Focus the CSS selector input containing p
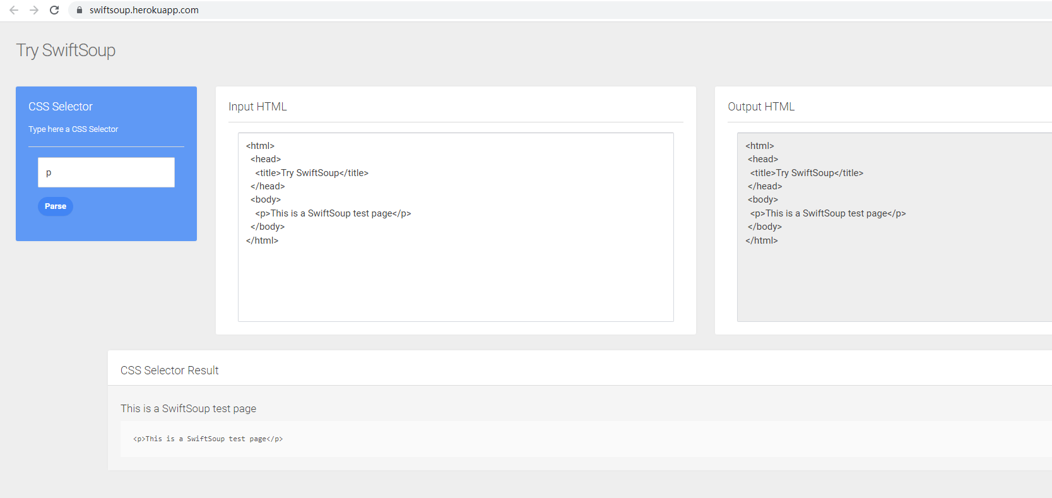 pyautogui.click(x=106, y=172)
